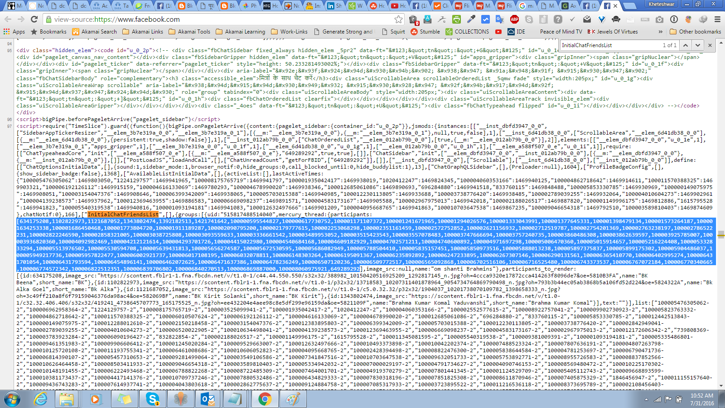Go back using the back arrow
725x408 pixels.
pyautogui.click(x=8, y=19)
